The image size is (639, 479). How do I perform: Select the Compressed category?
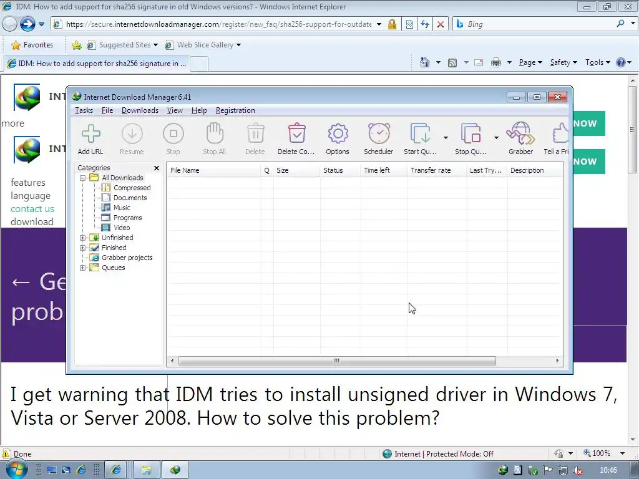point(132,188)
